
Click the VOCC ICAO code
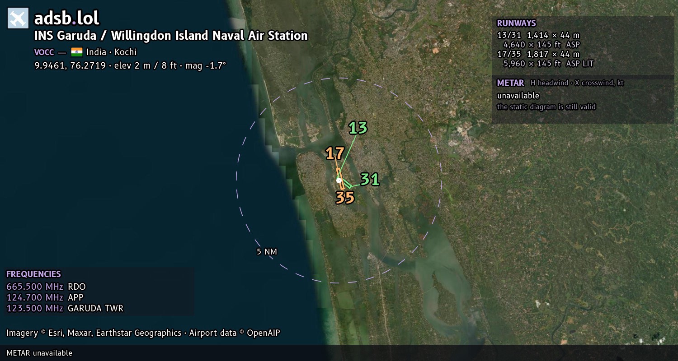[x=44, y=52]
